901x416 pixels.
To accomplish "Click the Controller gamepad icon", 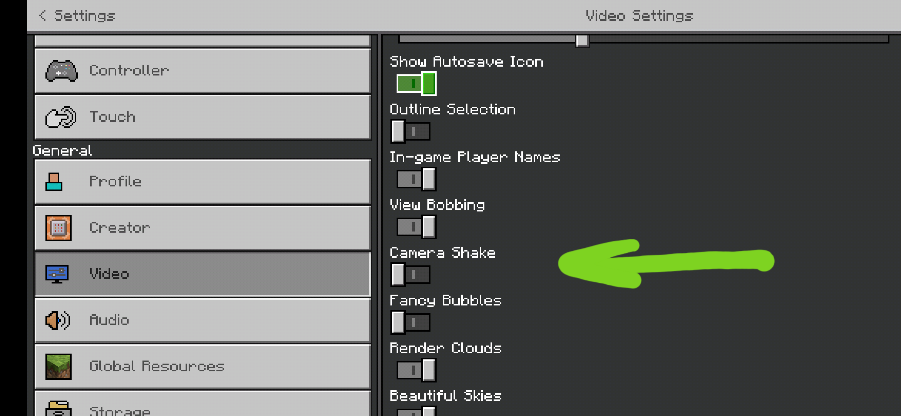I will (x=61, y=70).
